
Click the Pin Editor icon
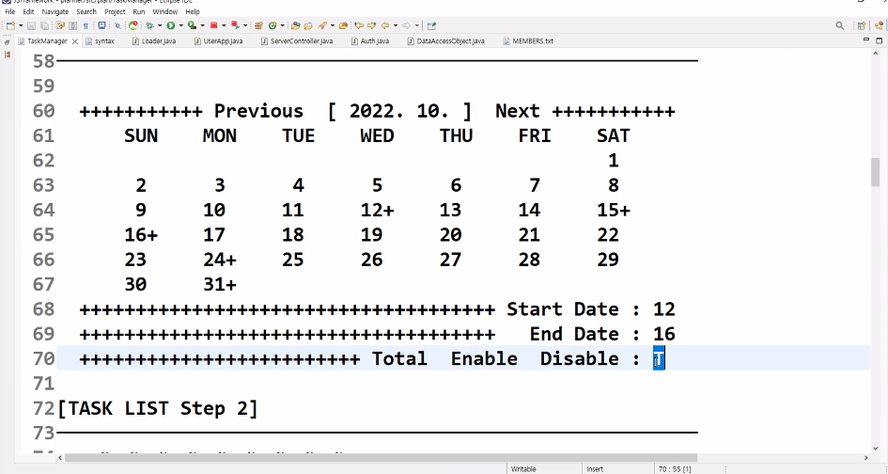point(431,25)
